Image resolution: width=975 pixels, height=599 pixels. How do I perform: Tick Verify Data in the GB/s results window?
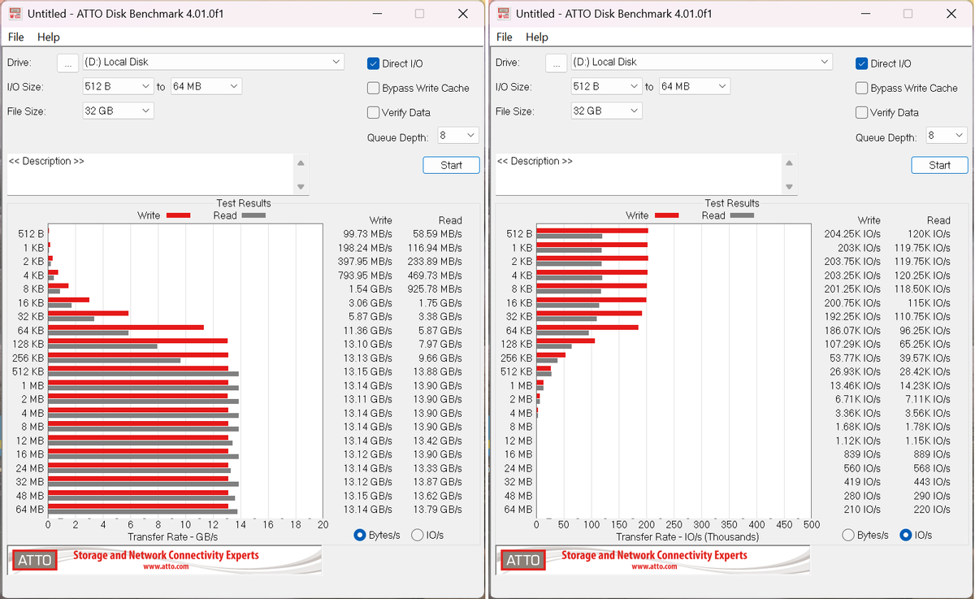tap(374, 112)
